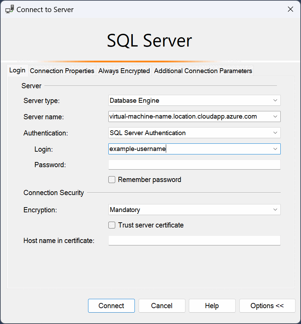301x324 pixels.
Task: Check Trust server certificate
Action: tap(111, 225)
